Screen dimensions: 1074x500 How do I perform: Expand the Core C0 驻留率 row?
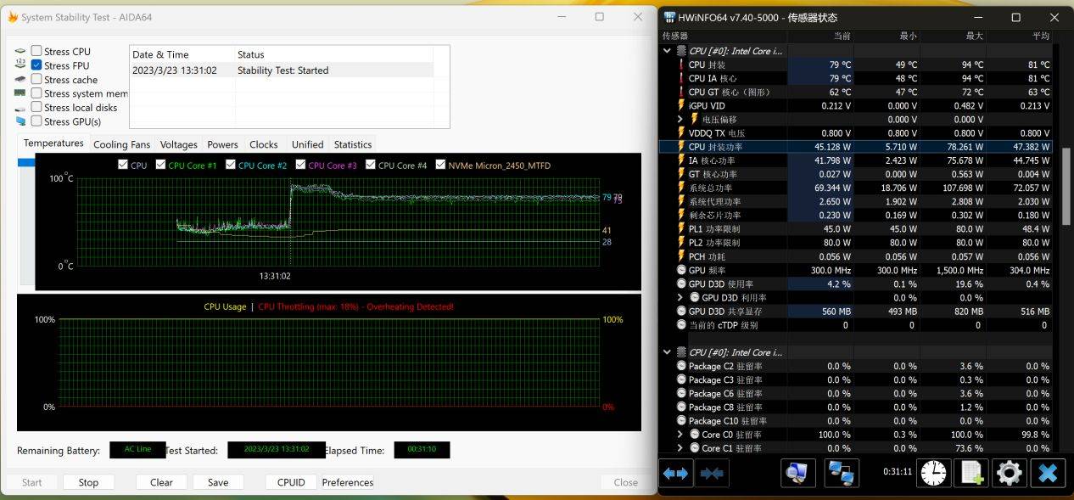680,435
